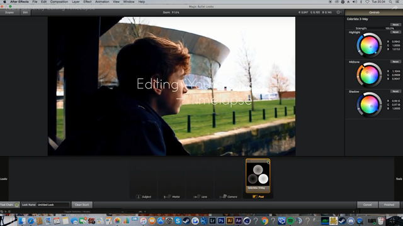
Task: Click the Highlight R value field
Action: (x=396, y=41)
